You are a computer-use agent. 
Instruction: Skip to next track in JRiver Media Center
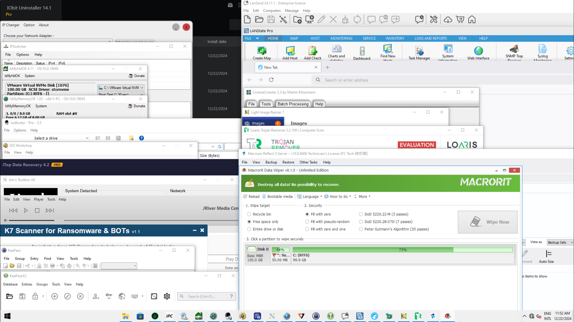click(x=50, y=210)
